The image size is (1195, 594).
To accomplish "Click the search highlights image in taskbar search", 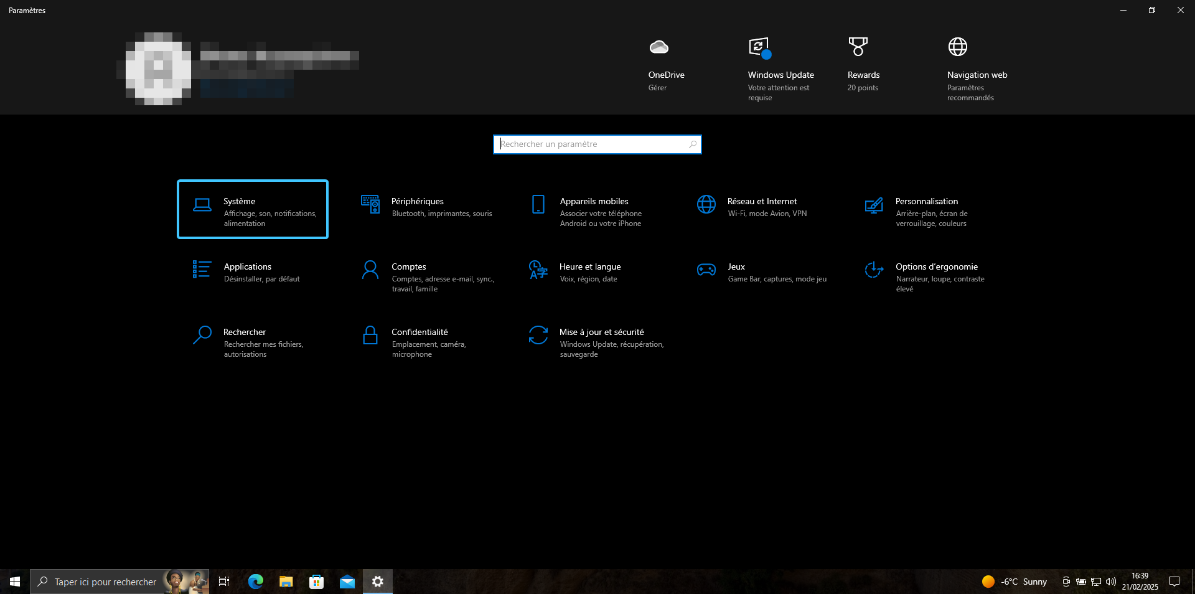I will (x=186, y=582).
